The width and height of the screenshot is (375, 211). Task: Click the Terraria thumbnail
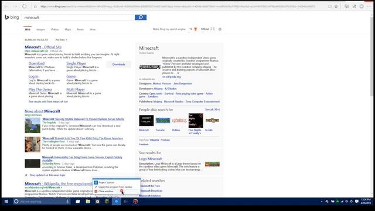pos(163,120)
